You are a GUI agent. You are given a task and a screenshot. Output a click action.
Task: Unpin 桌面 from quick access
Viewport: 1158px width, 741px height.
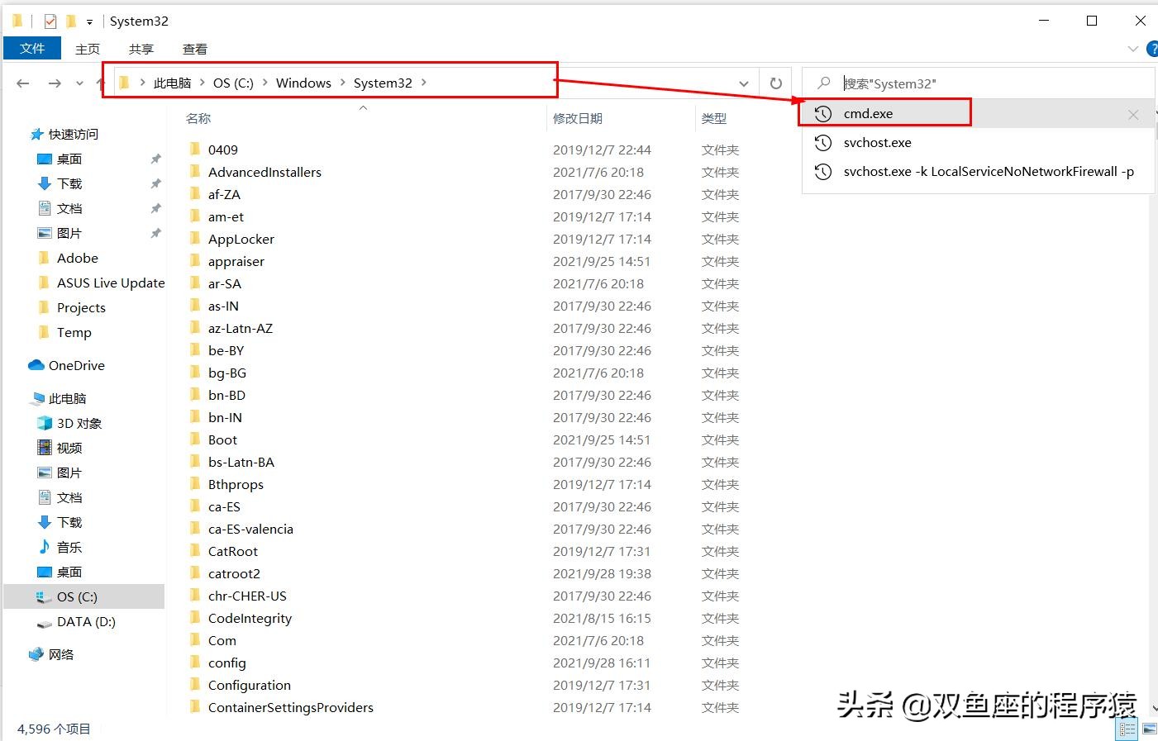point(156,159)
